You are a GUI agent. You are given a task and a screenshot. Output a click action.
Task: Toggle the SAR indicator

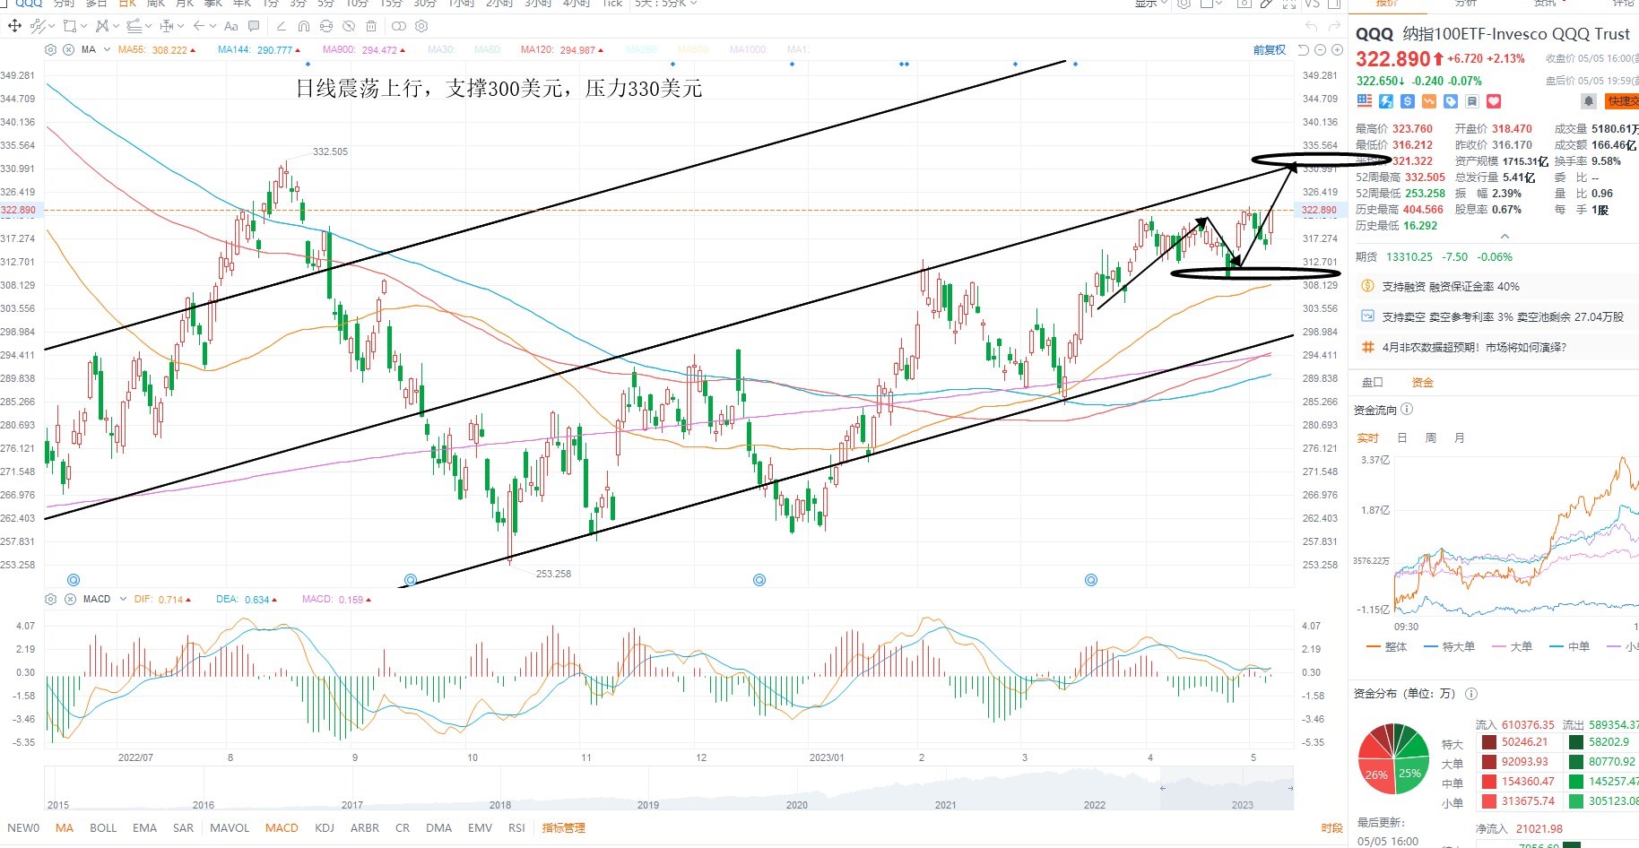183,827
